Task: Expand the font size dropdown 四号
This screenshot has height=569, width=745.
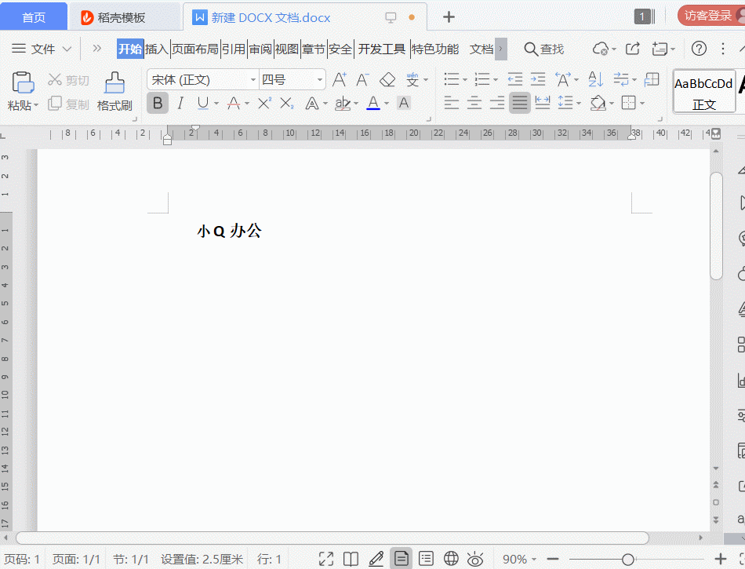Action: [293, 80]
